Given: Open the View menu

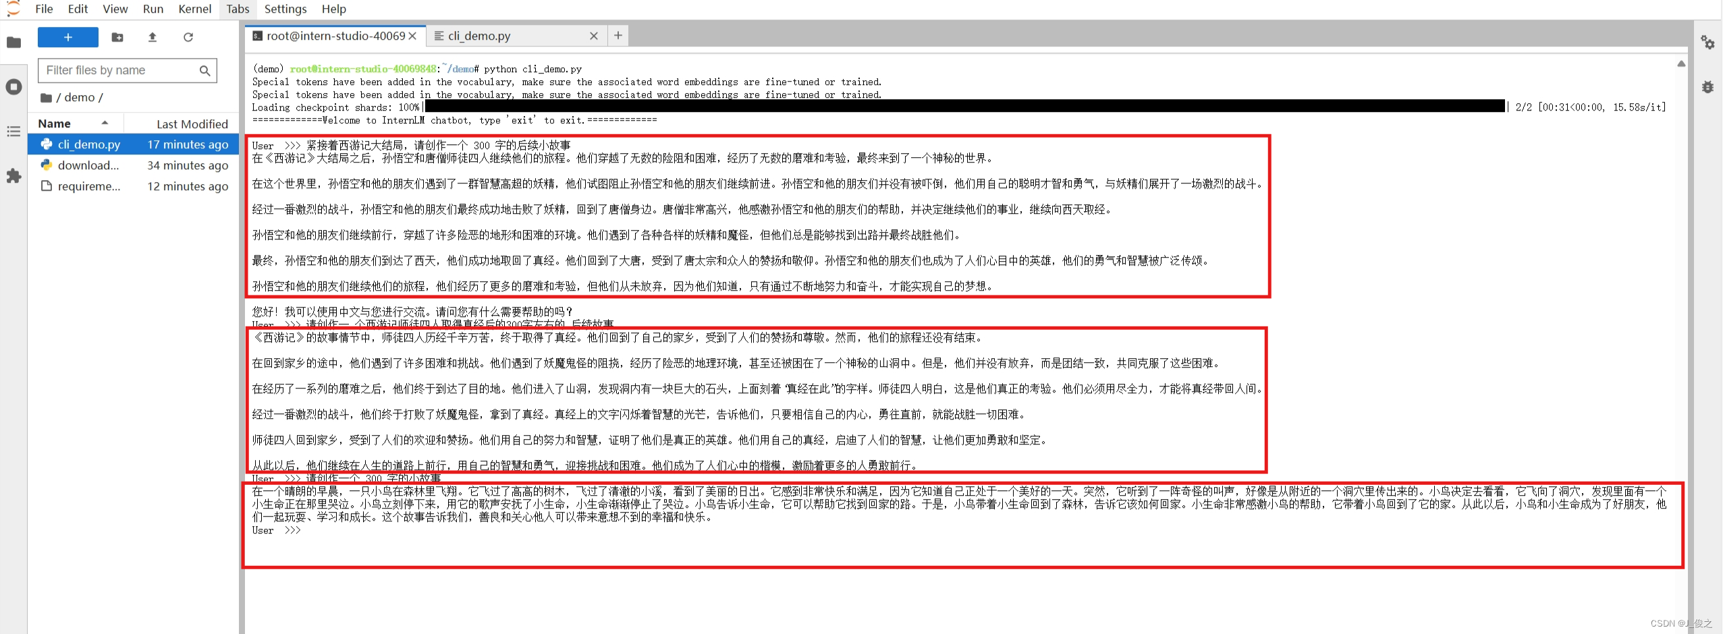Looking at the screenshot, I should (115, 9).
